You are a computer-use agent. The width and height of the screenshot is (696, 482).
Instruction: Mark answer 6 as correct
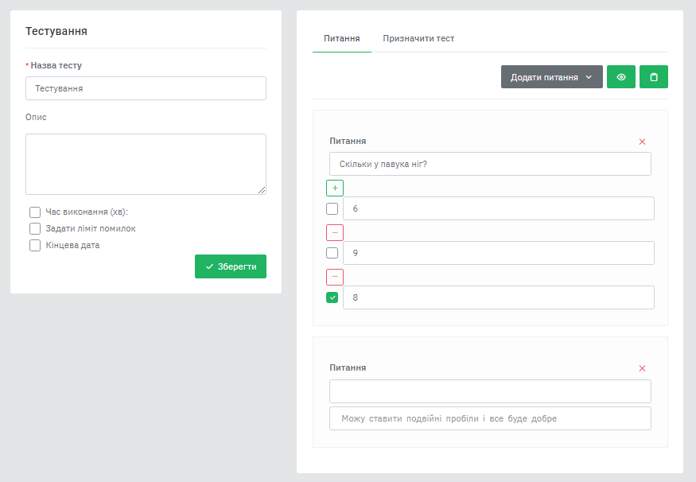click(x=332, y=208)
